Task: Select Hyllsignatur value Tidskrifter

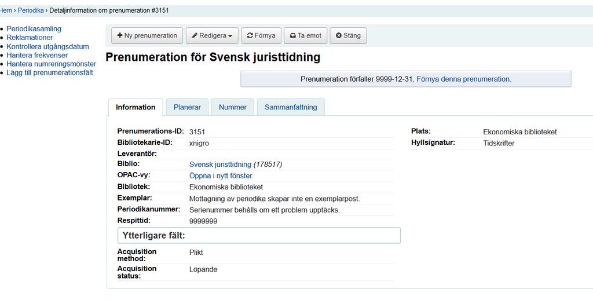Action: coord(499,144)
